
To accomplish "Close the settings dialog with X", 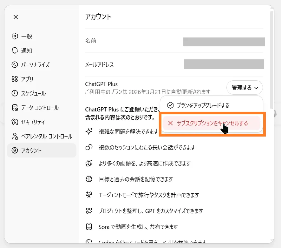I will click(x=16, y=17).
